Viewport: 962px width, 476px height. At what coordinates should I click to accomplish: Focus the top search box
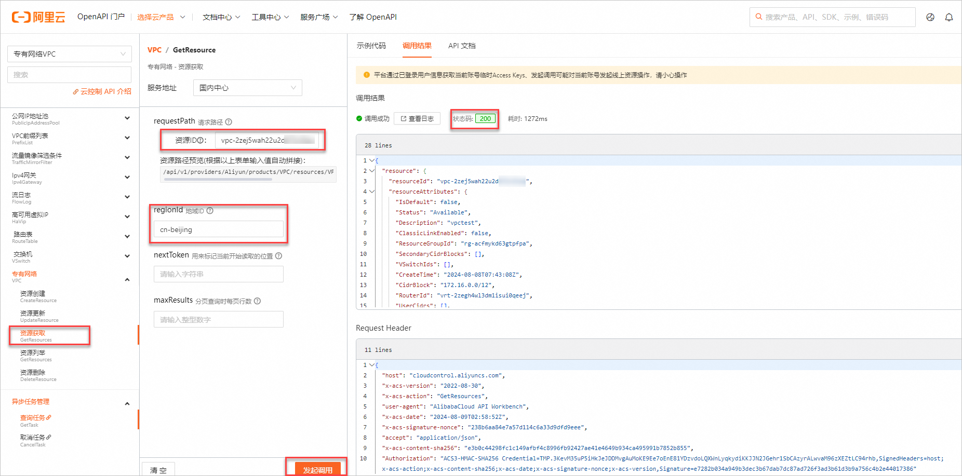point(832,17)
